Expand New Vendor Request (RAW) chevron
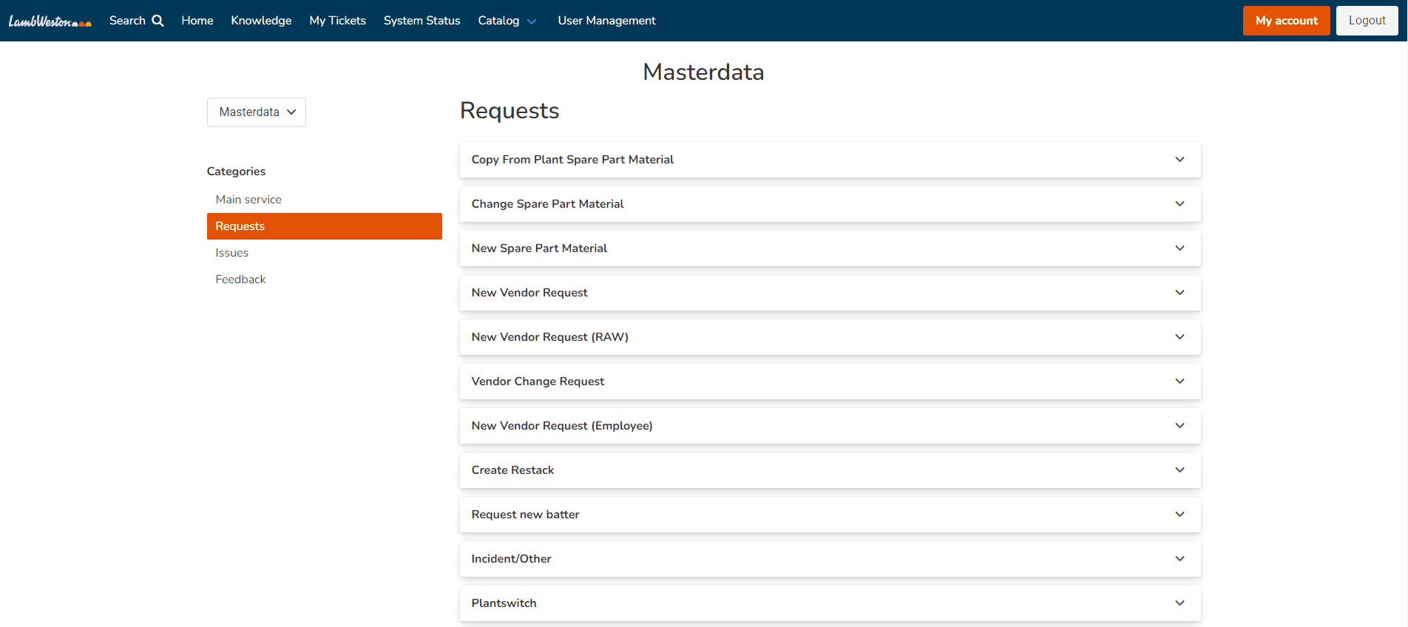Viewport: 1408px width, 627px height. 1179,337
